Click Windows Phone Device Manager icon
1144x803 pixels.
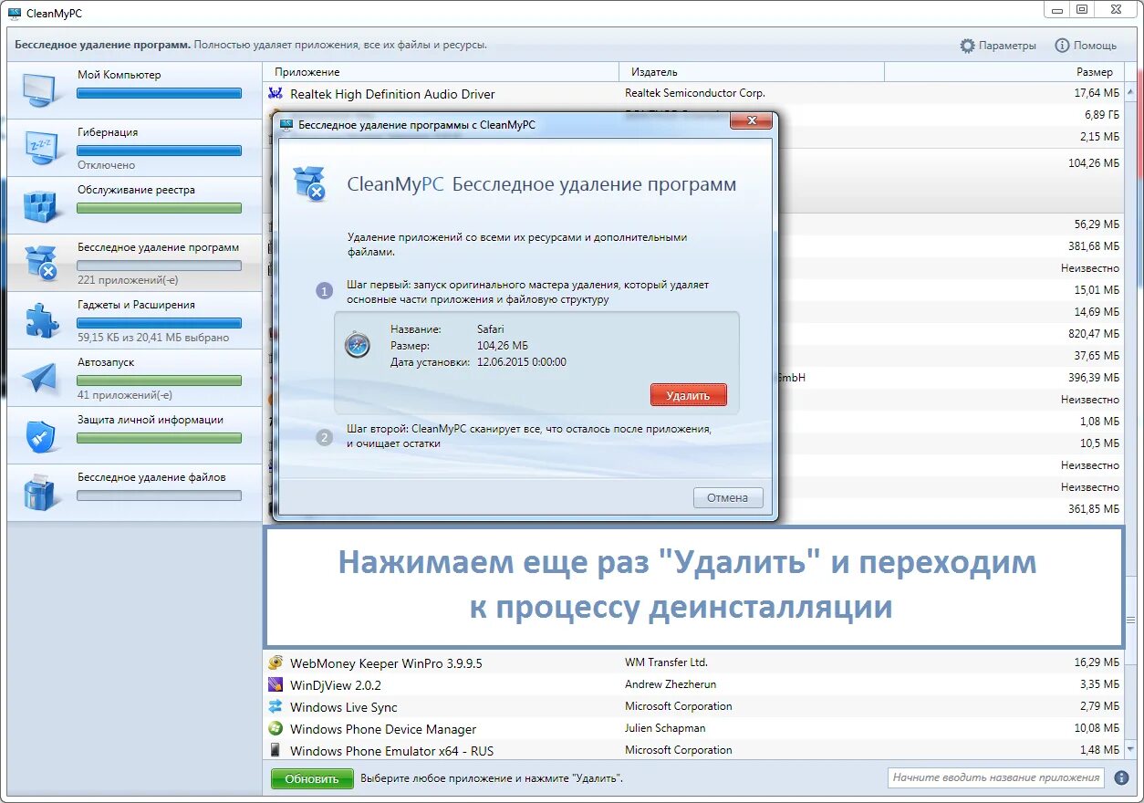[x=276, y=728]
